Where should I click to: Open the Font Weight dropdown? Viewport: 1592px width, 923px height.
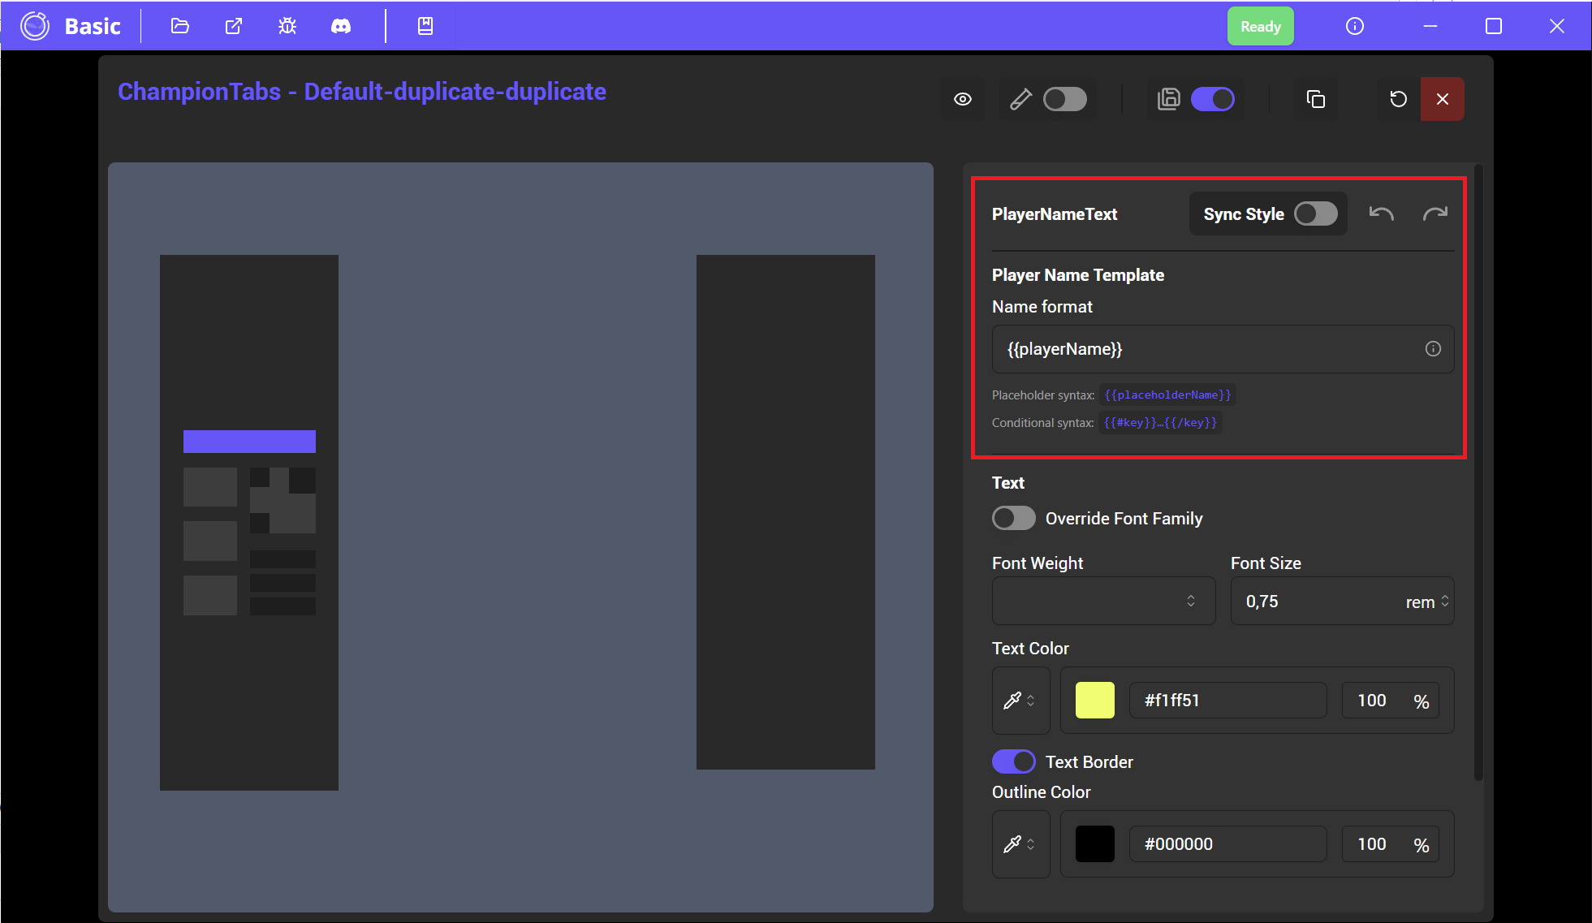click(1103, 601)
